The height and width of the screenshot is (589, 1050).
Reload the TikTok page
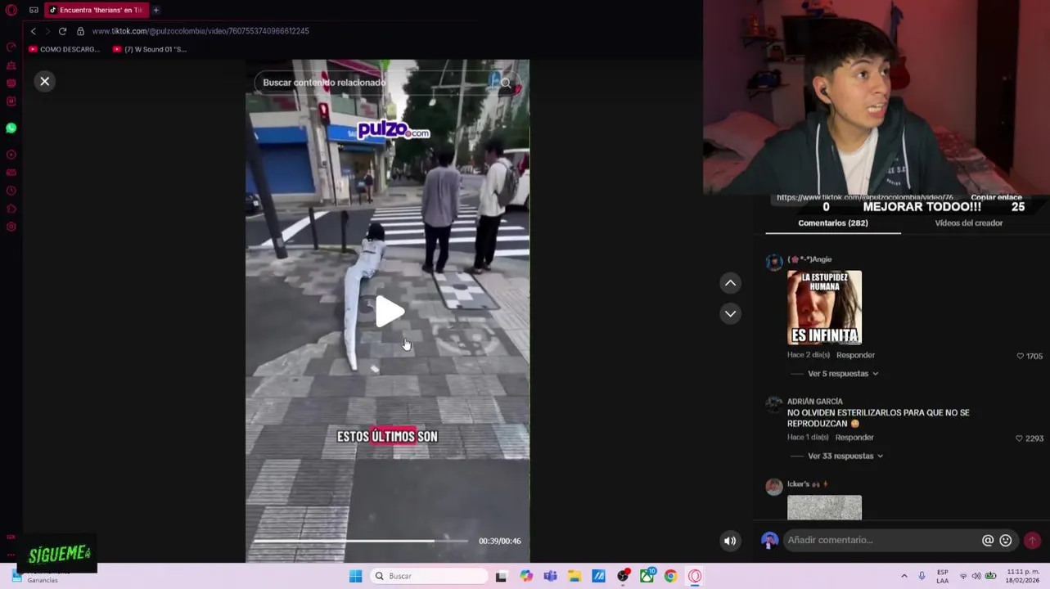pyautogui.click(x=62, y=31)
